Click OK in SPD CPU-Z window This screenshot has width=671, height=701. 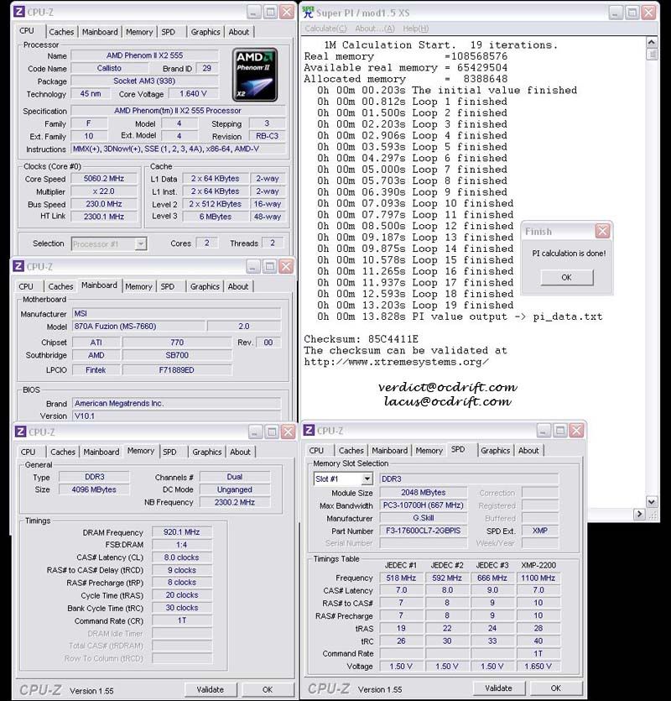(x=556, y=688)
